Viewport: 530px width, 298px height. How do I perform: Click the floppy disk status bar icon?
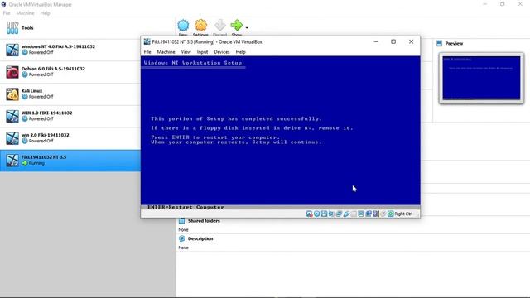[324, 214]
